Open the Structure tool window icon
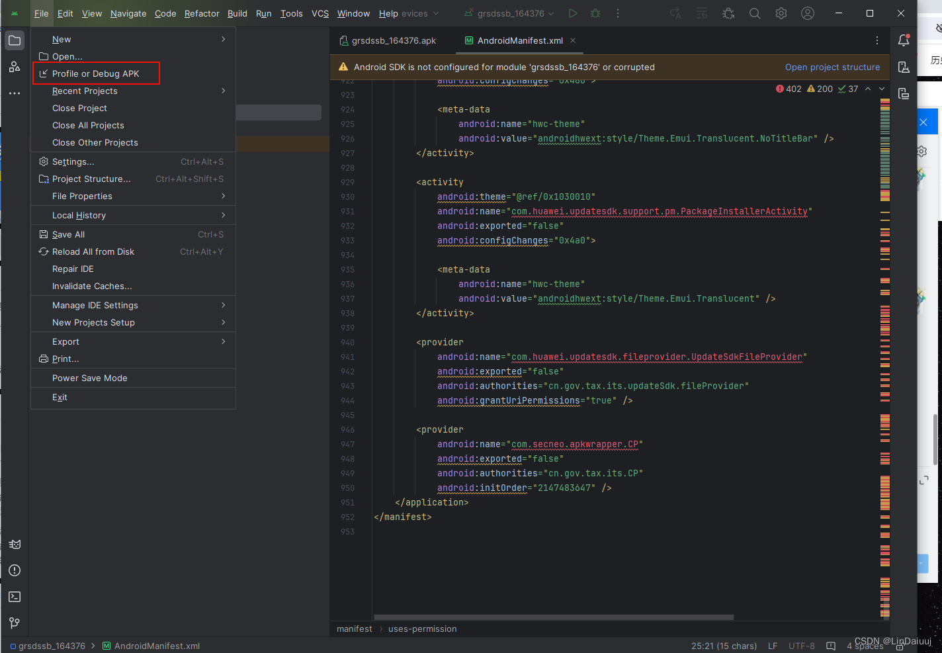Screen dimensions: 942x653 pos(15,67)
